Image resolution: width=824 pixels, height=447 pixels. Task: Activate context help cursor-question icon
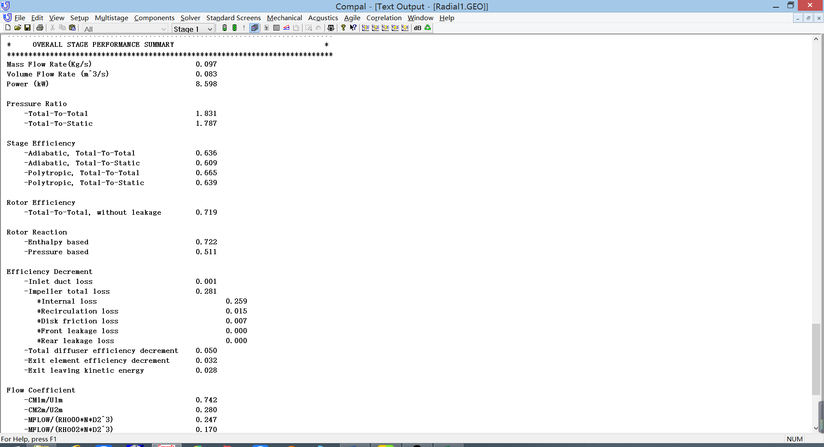click(353, 28)
